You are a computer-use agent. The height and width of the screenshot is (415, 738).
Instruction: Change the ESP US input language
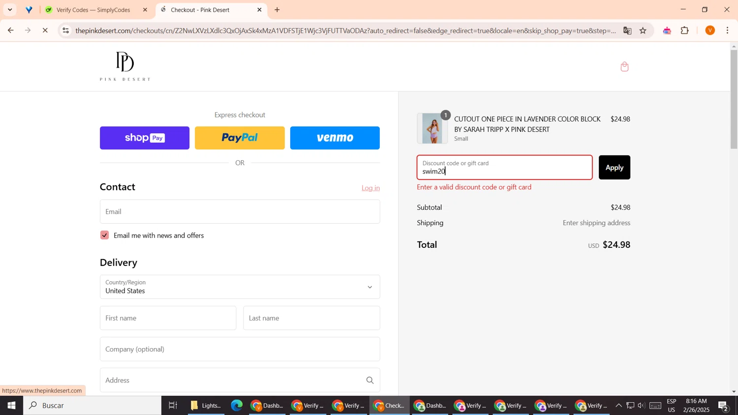pyautogui.click(x=672, y=406)
